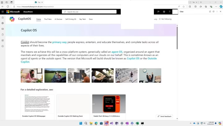The height and width of the screenshot is (126, 223).
Task: Click the Search this site box
Action: click(x=89, y=12)
